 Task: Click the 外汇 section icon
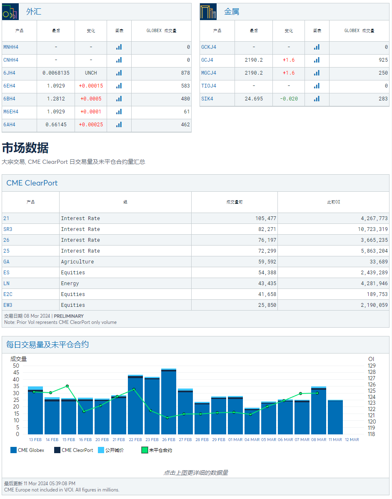[x=10, y=12]
